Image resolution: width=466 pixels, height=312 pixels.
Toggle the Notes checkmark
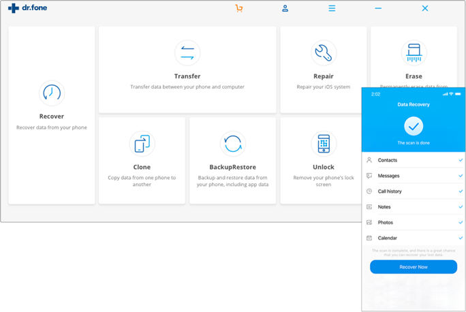tap(461, 207)
